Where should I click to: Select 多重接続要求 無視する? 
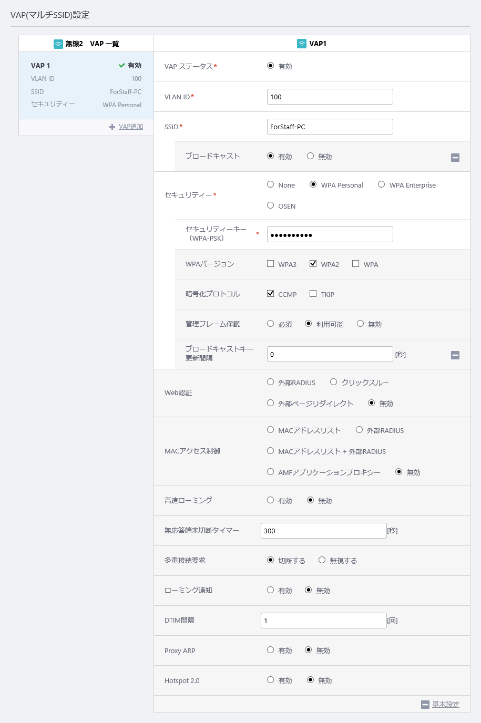tap(322, 560)
